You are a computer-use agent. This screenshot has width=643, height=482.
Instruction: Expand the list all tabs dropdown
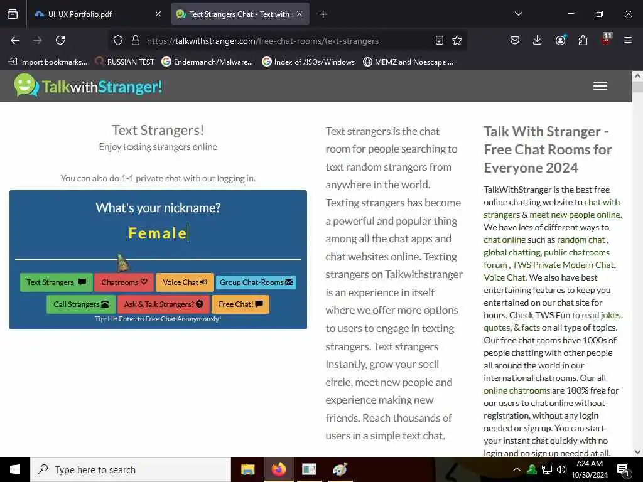click(518, 14)
